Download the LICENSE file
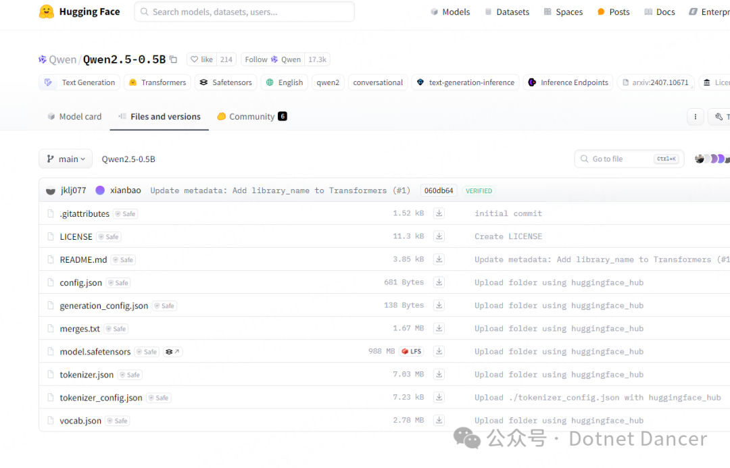Viewport: 730px width, 468px height. [439, 236]
